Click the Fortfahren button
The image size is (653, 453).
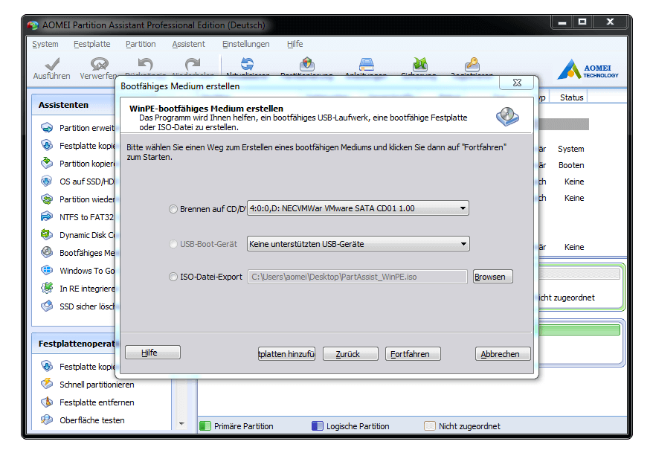[x=413, y=354]
